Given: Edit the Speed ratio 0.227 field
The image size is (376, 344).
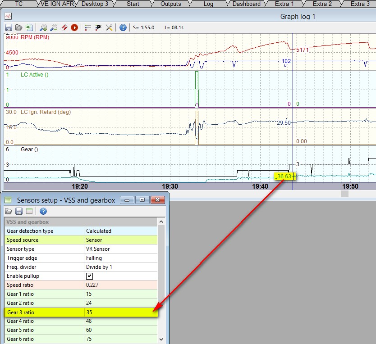Looking at the screenshot, I should click(120, 285).
